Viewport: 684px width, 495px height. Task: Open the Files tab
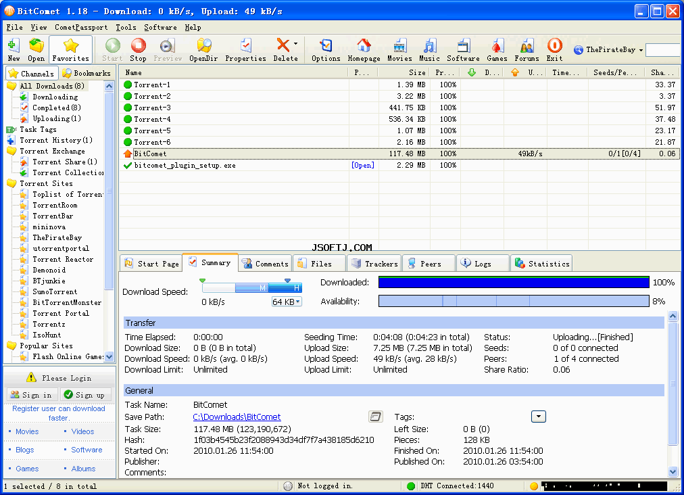[x=319, y=264]
